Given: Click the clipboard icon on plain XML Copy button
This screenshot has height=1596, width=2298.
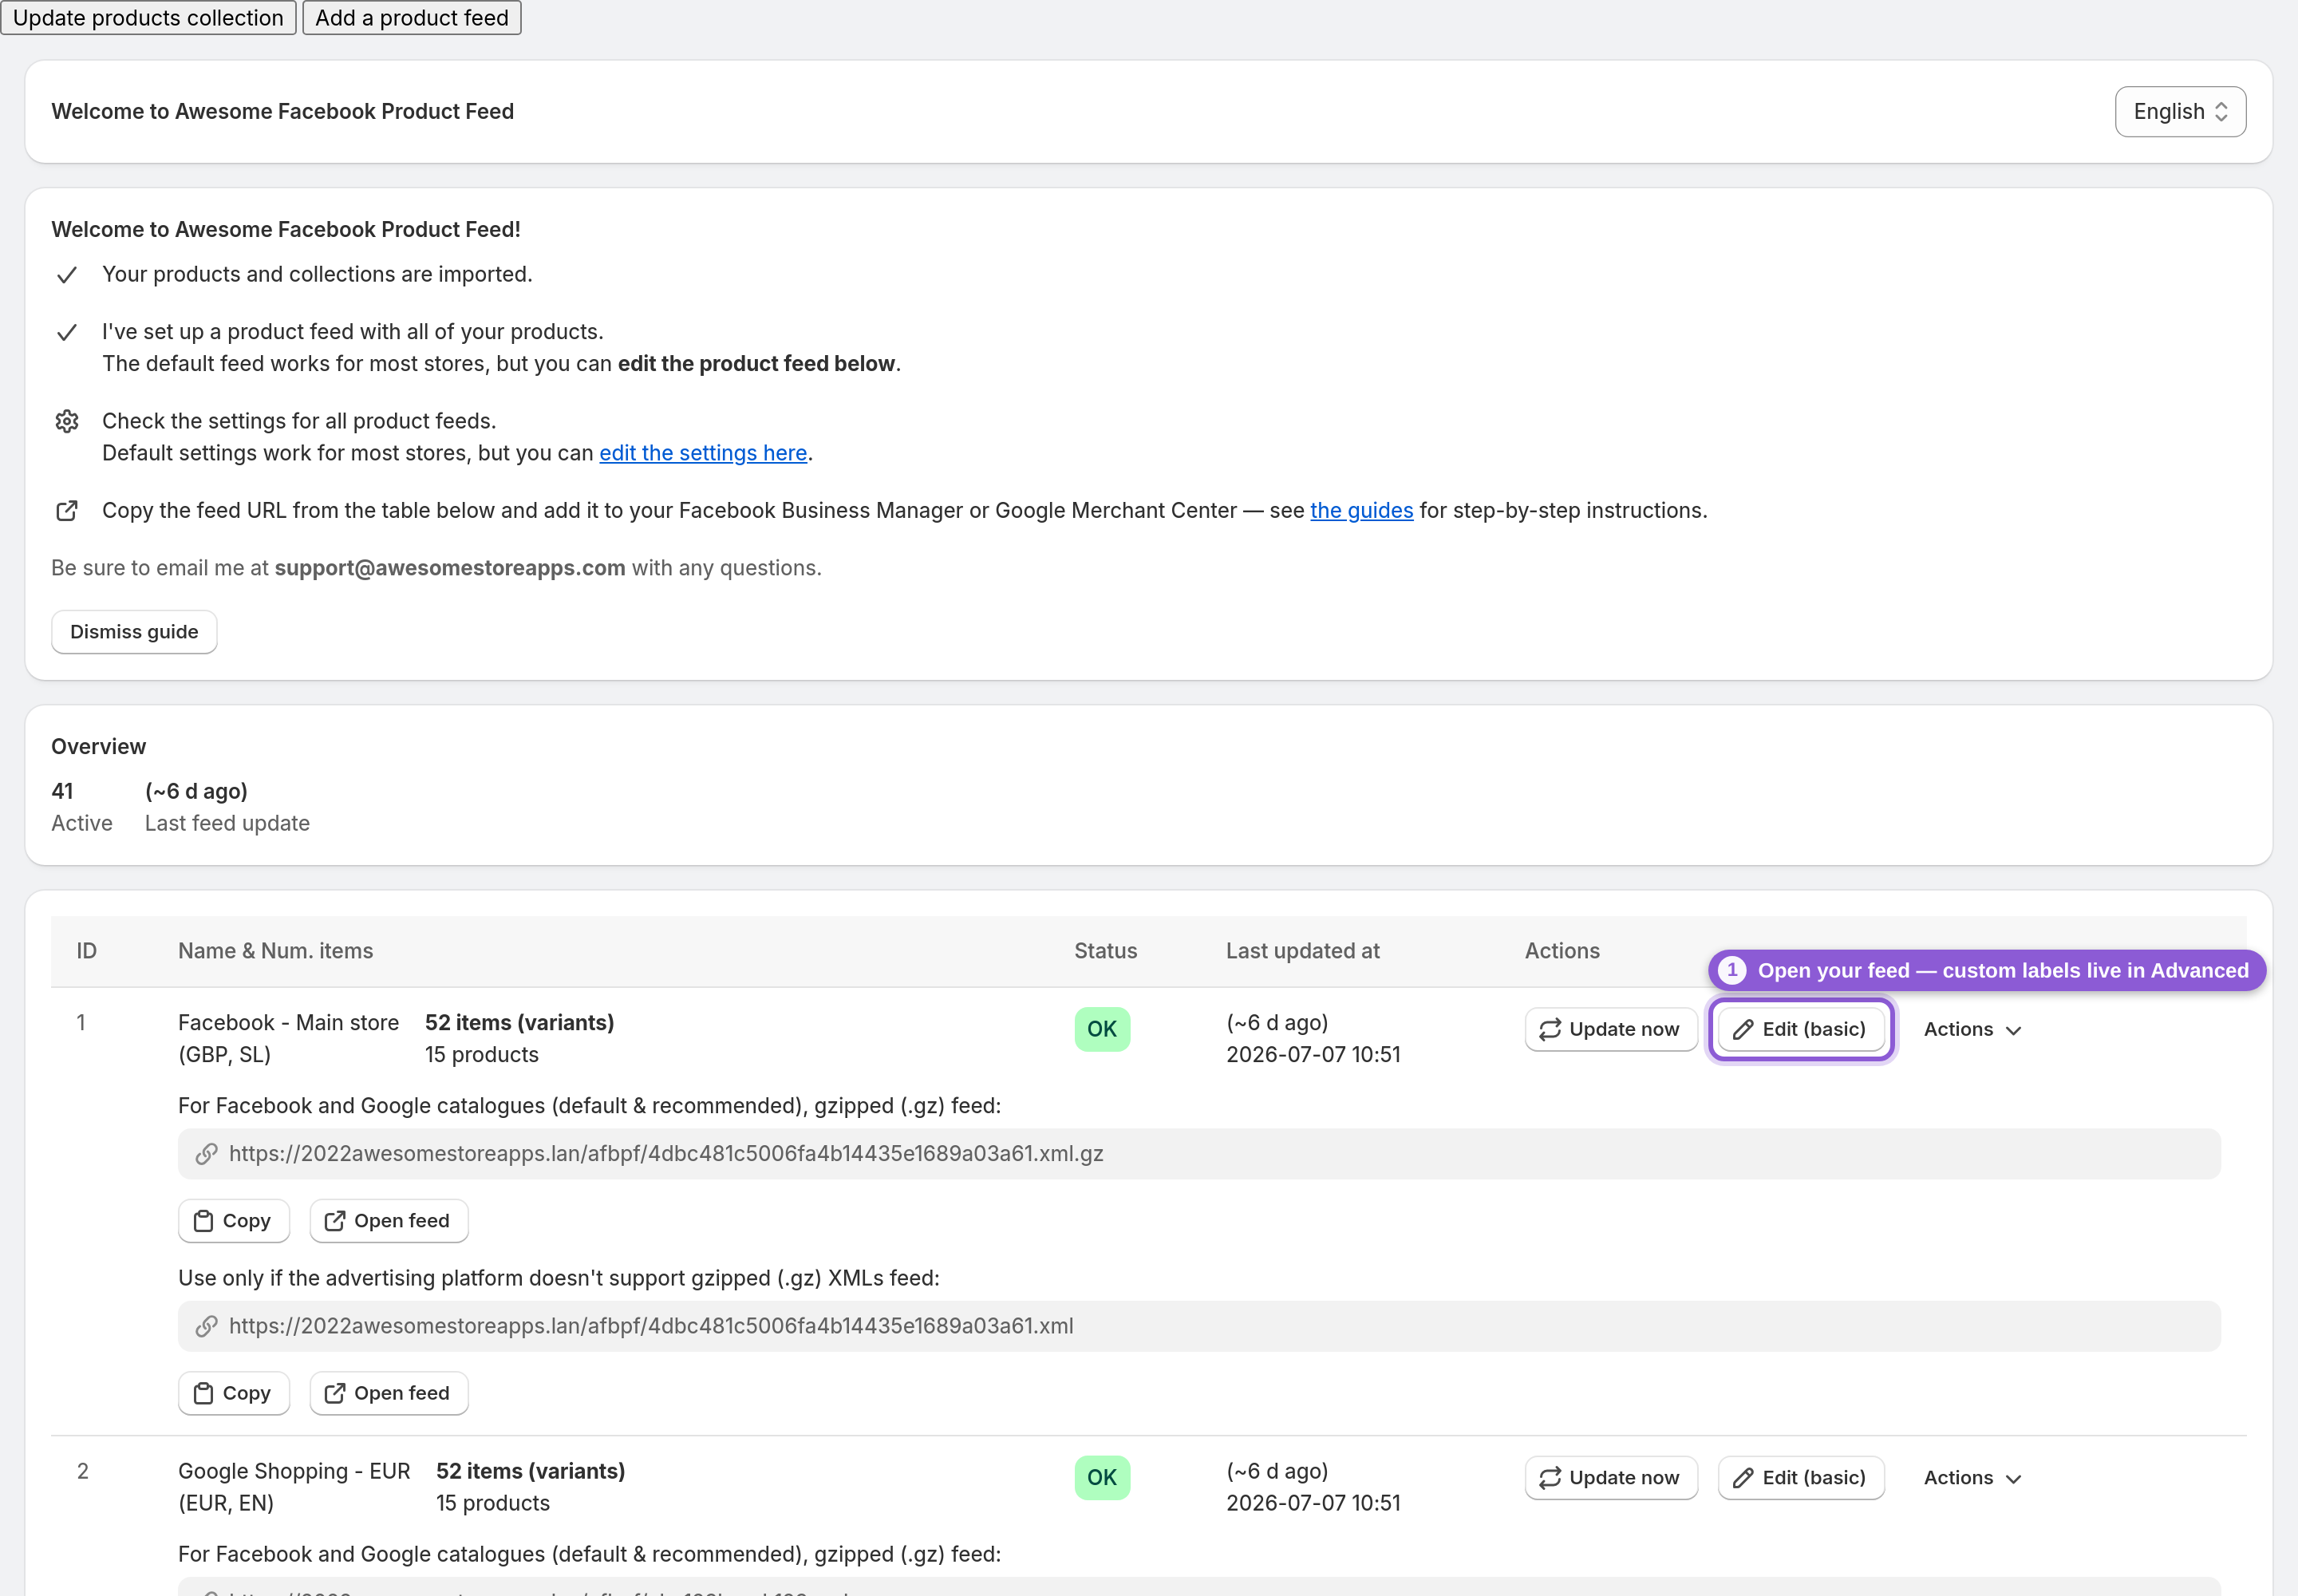Looking at the screenshot, I should pyautogui.click(x=203, y=1393).
